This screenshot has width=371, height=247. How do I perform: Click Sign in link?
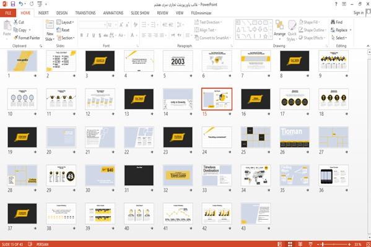[359, 13]
